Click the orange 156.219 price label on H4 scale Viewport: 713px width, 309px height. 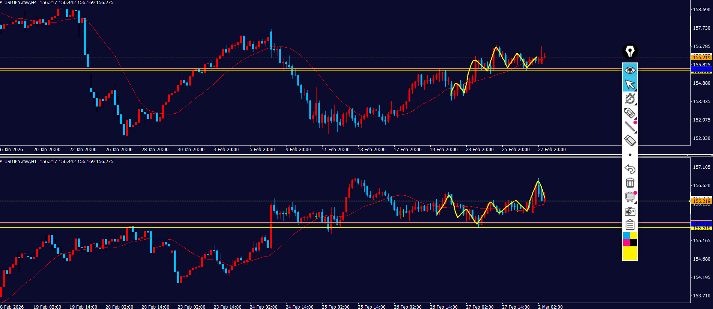pos(701,57)
